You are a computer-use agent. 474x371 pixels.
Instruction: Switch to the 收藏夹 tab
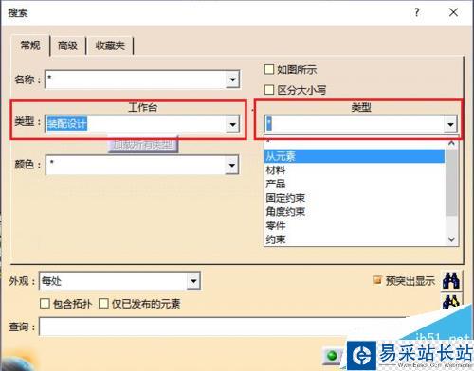110,45
